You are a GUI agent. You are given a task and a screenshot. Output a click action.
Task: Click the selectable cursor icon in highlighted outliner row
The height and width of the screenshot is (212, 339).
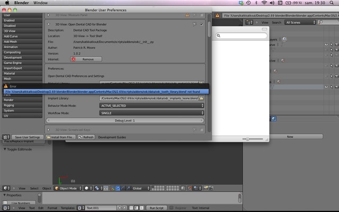(332, 87)
